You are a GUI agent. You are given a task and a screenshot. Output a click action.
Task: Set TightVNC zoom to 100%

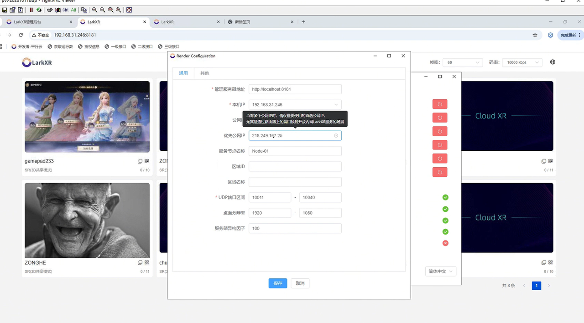[x=110, y=10]
